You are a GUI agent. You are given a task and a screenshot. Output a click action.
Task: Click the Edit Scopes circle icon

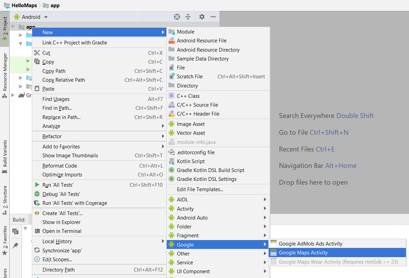pos(37,259)
